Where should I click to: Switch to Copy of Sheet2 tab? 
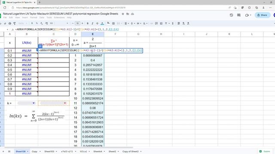click(130, 151)
